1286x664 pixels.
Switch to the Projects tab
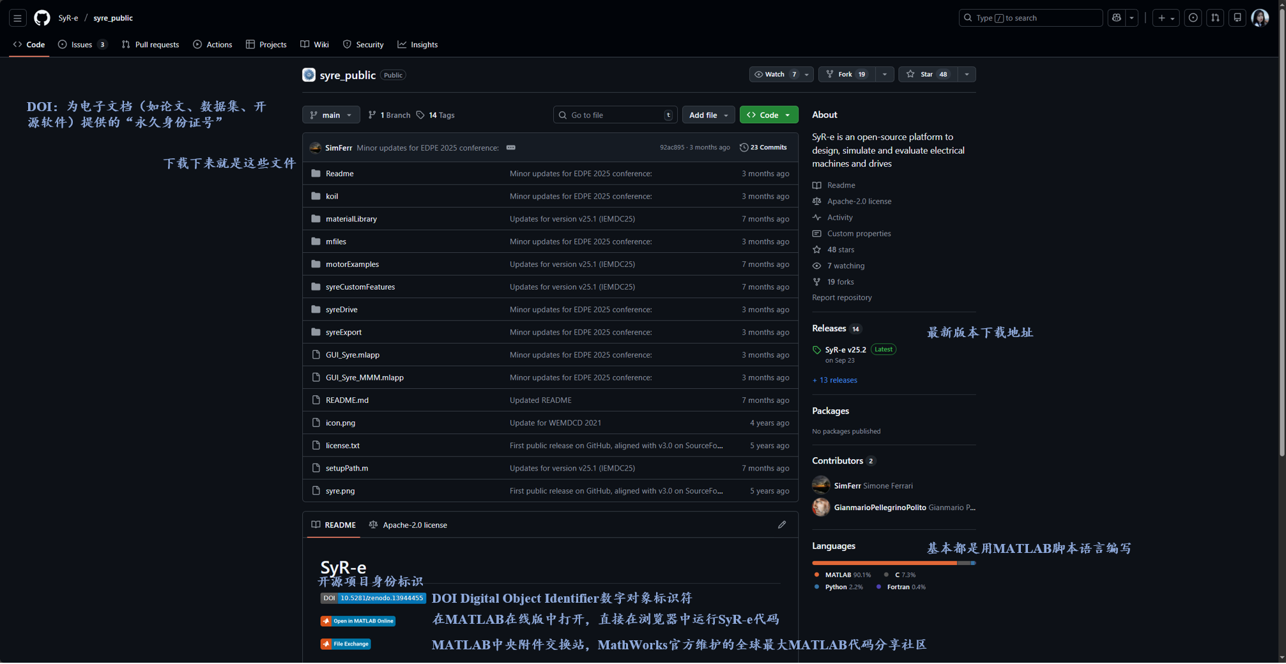(266, 45)
